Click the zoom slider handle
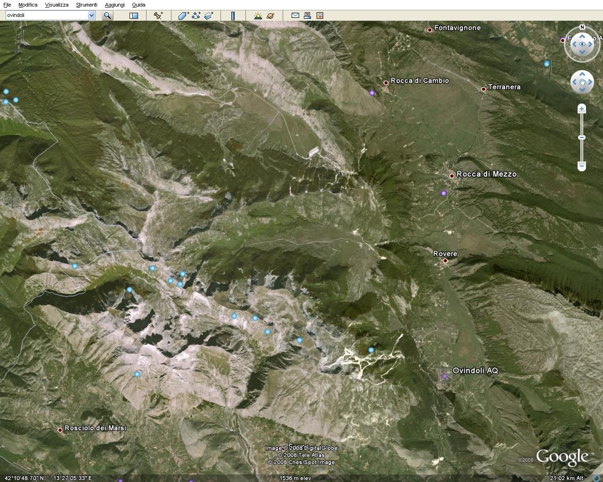The width and height of the screenshot is (603, 482). 582,137
